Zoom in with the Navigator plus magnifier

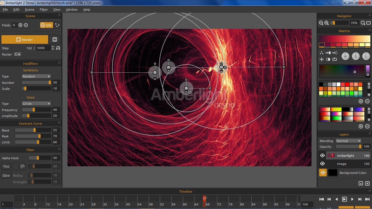pos(326,23)
